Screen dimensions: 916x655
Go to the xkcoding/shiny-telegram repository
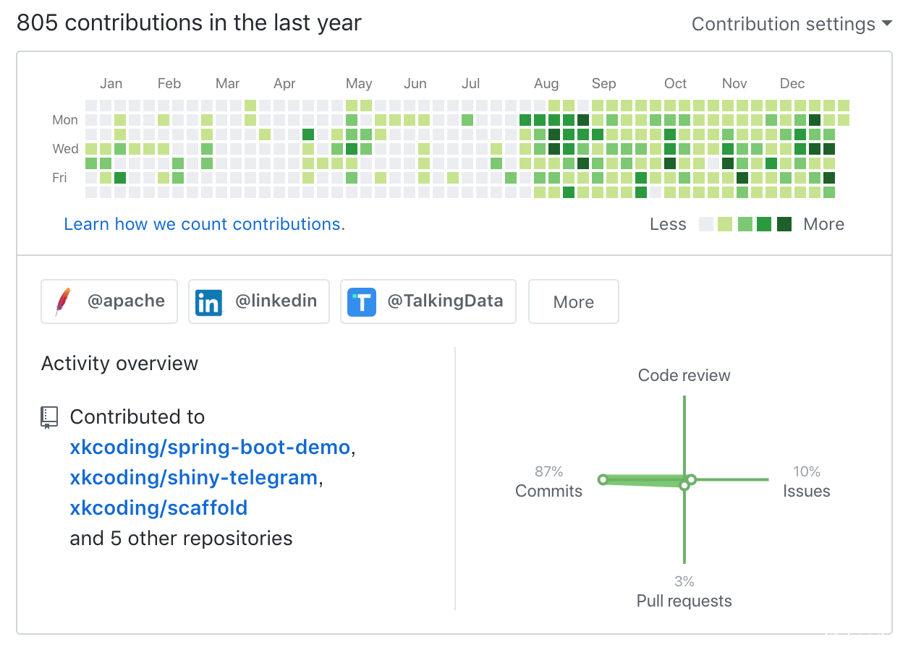coord(194,478)
